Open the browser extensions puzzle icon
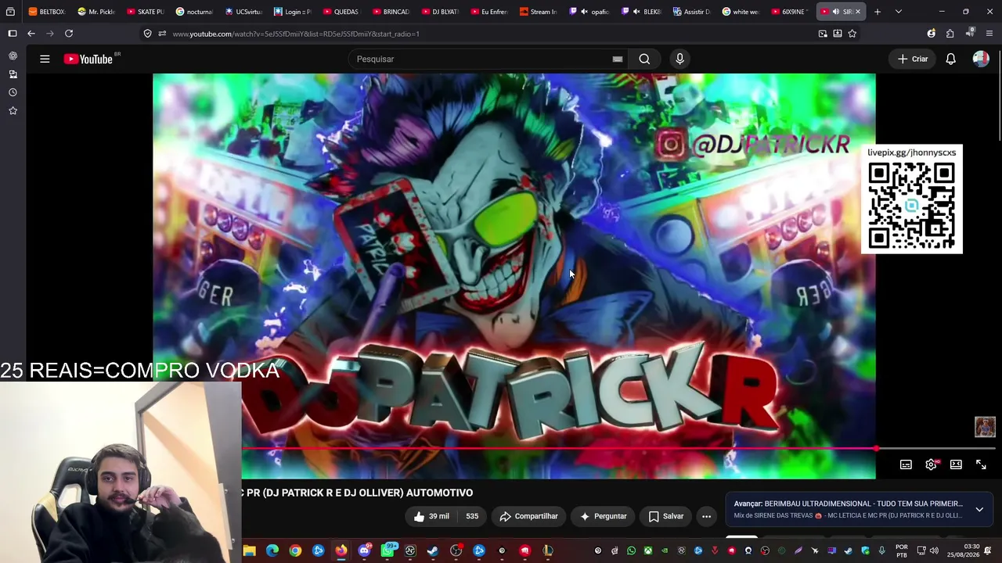1002x563 pixels. pos(950,34)
